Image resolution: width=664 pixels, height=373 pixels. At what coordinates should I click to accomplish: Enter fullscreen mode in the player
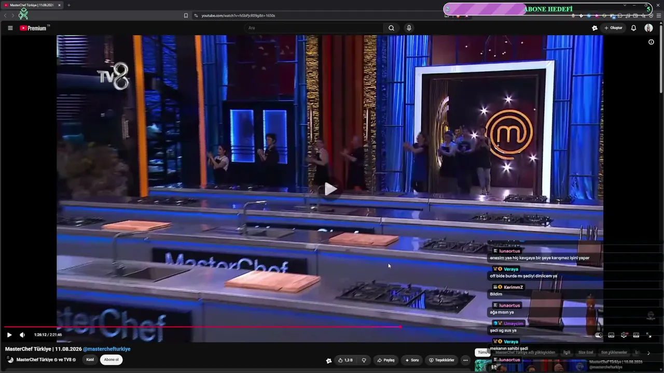(648, 335)
